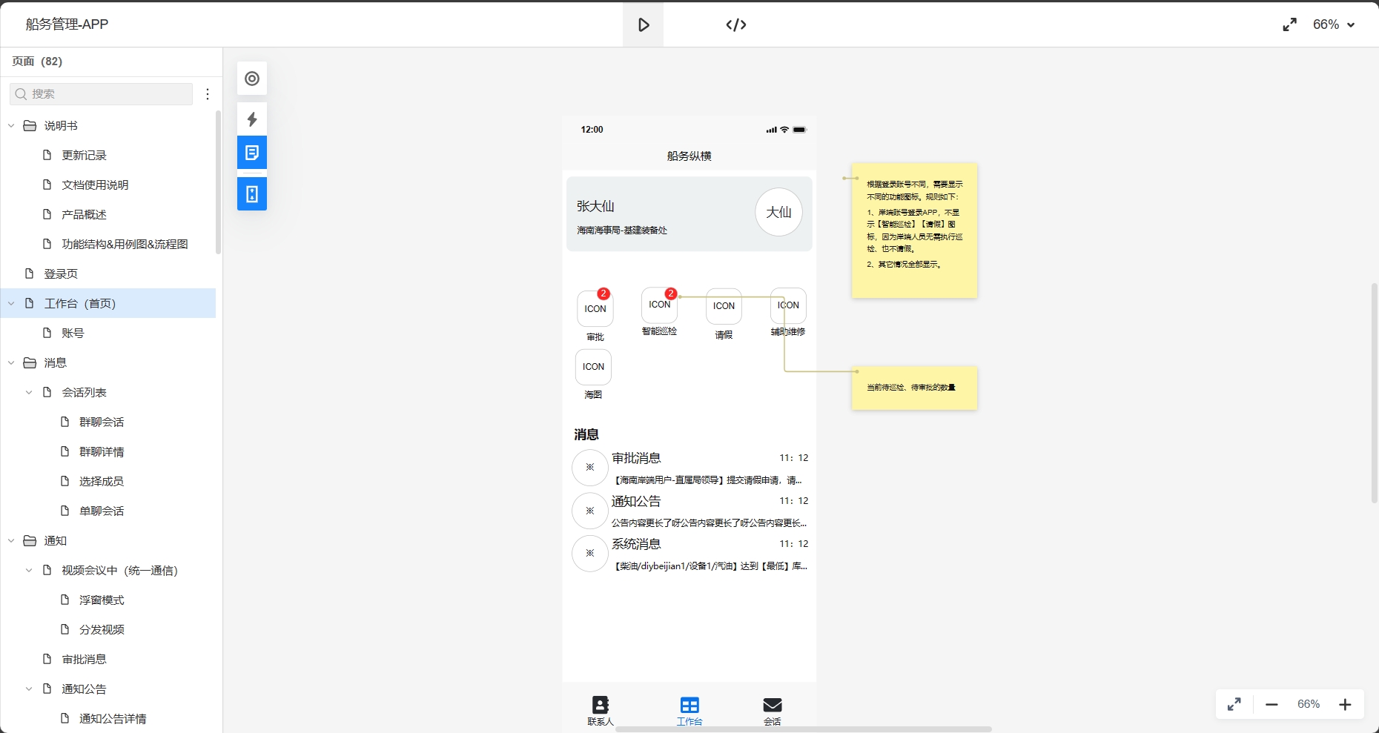The width and height of the screenshot is (1379, 733).
Task: Collapse the 工作台（首页） tree node
Action: (x=11, y=304)
